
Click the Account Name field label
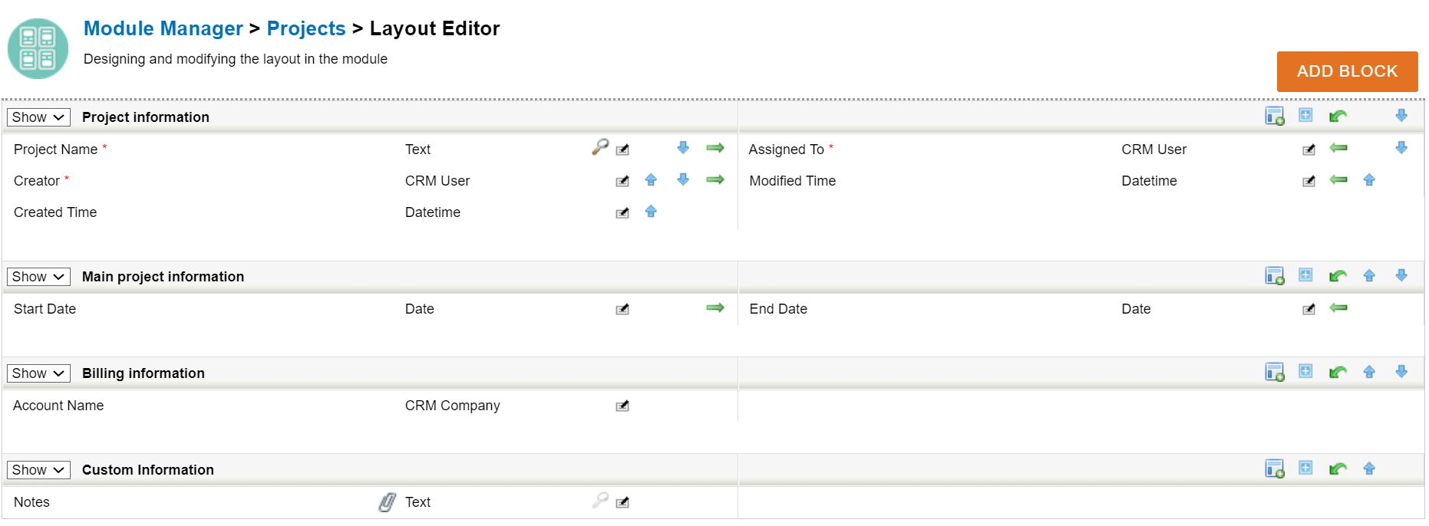click(58, 406)
